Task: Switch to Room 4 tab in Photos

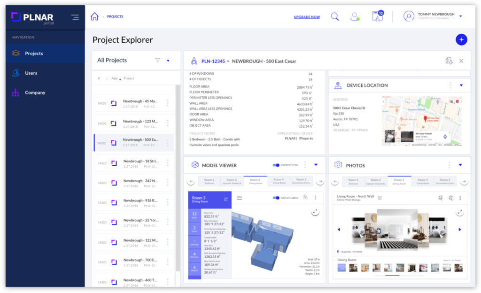Action: [423, 181]
